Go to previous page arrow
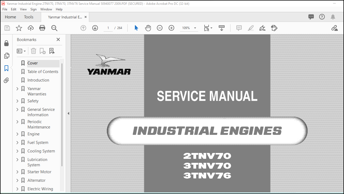The height and width of the screenshot is (194, 344). pos(83,28)
